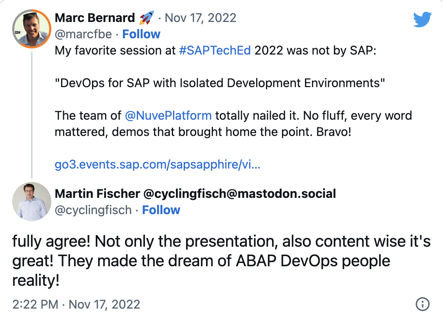Click the @marcfbe handle
This screenshot has height=320, width=443.
[83, 35]
